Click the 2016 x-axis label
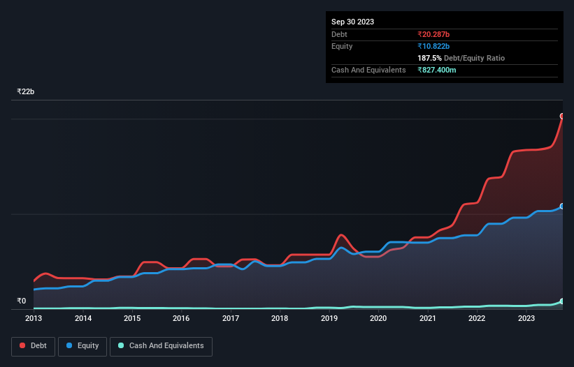 [x=181, y=318]
